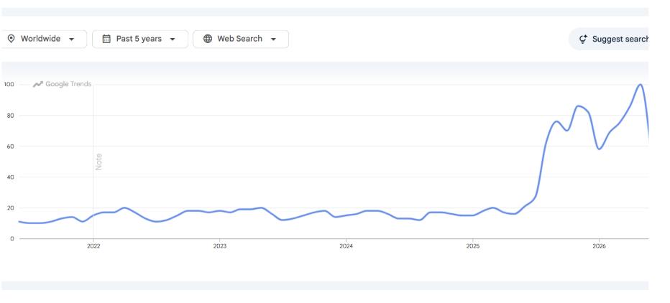Click the globe icon beside Web Search
670x303 pixels.
point(208,39)
